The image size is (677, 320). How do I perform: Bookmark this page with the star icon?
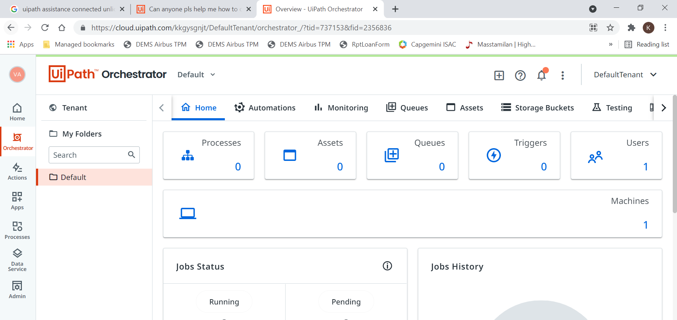click(610, 28)
